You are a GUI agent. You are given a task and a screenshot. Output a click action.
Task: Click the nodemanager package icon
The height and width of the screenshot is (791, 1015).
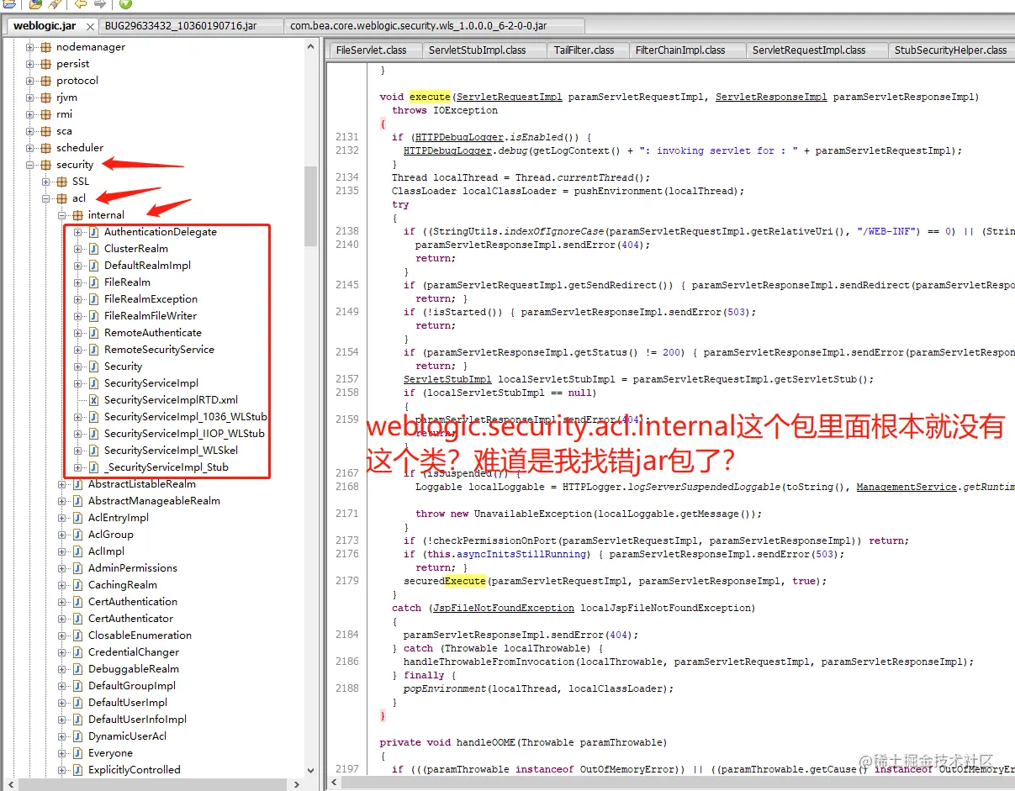tap(45, 47)
